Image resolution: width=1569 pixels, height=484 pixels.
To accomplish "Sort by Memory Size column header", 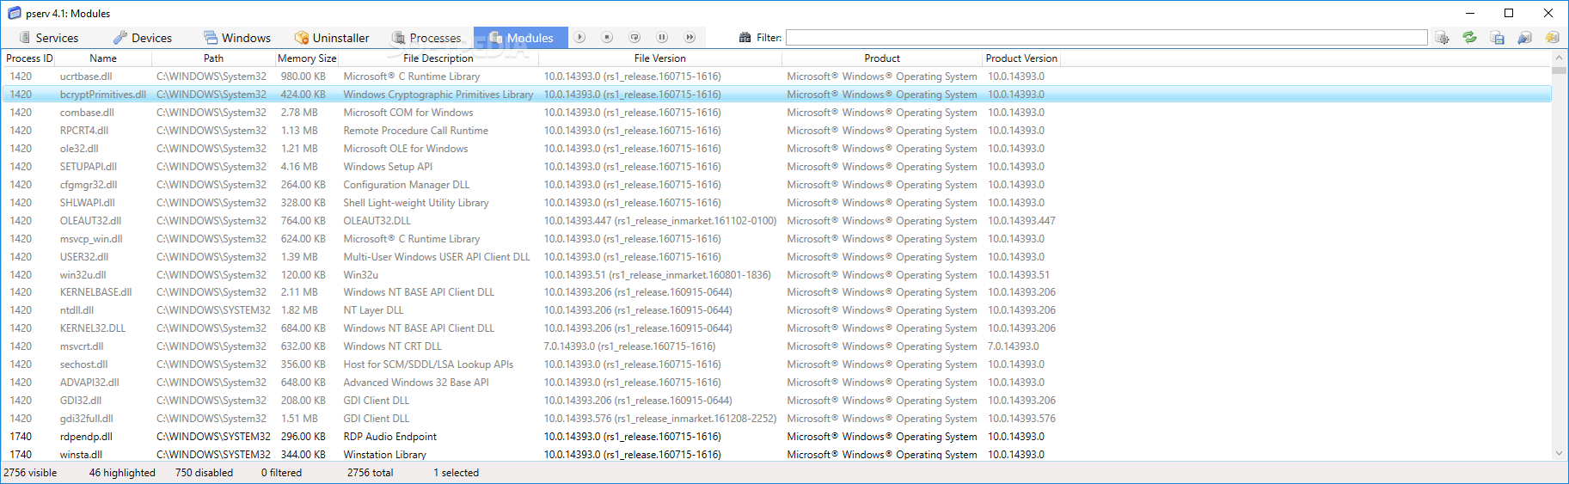I will (x=307, y=58).
